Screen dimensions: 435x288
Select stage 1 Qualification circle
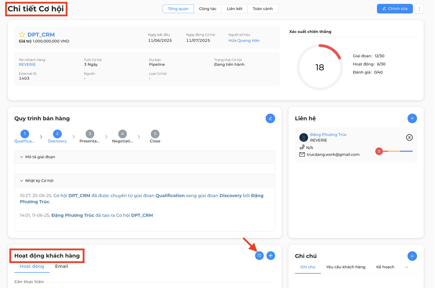click(25, 134)
